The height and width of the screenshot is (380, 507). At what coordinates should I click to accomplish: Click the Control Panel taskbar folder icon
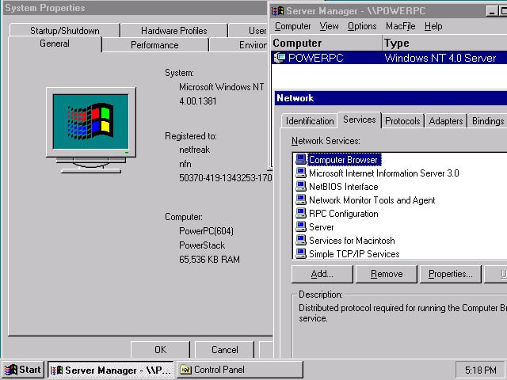[185, 370]
